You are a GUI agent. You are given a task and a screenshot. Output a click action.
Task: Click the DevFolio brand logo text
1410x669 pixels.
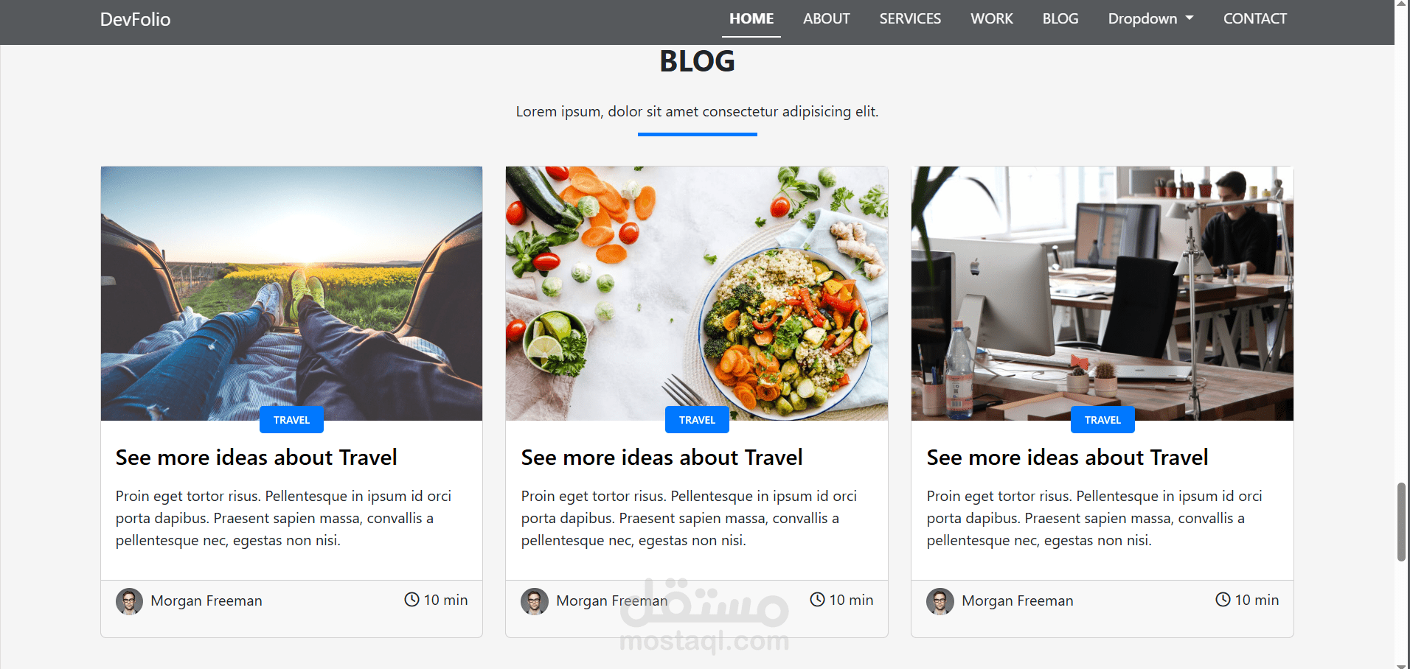[135, 19]
